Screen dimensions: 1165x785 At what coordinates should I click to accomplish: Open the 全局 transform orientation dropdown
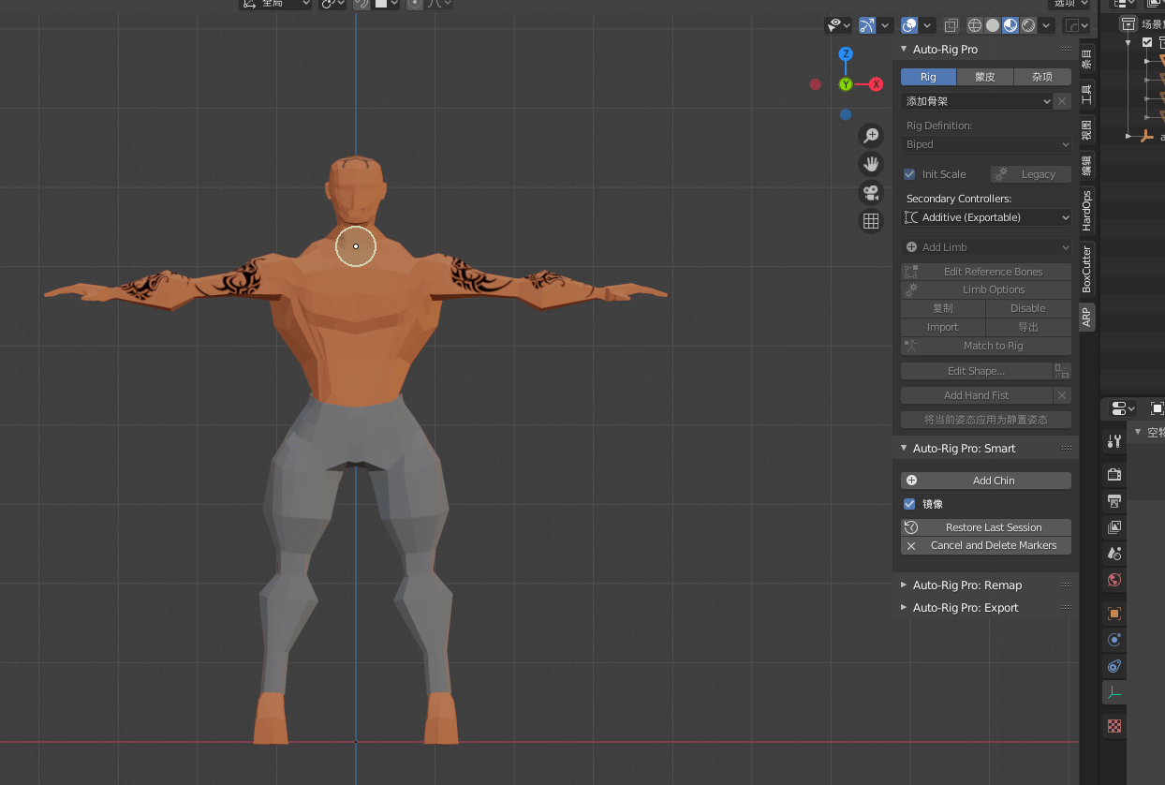pos(276,4)
